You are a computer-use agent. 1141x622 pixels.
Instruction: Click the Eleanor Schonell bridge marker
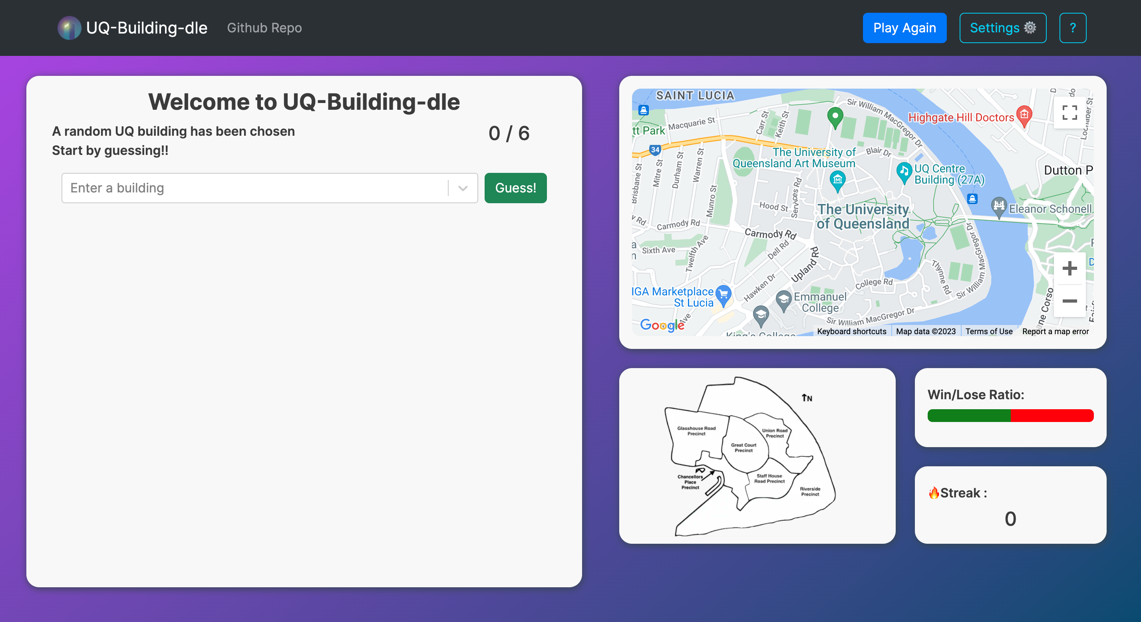(999, 206)
